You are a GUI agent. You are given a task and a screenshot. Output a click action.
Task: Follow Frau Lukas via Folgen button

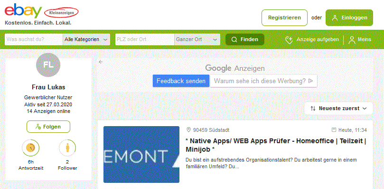tap(48, 127)
